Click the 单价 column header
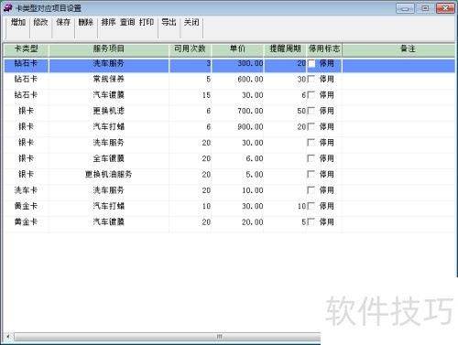The height and width of the screenshot is (345, 458). [237, 49]
